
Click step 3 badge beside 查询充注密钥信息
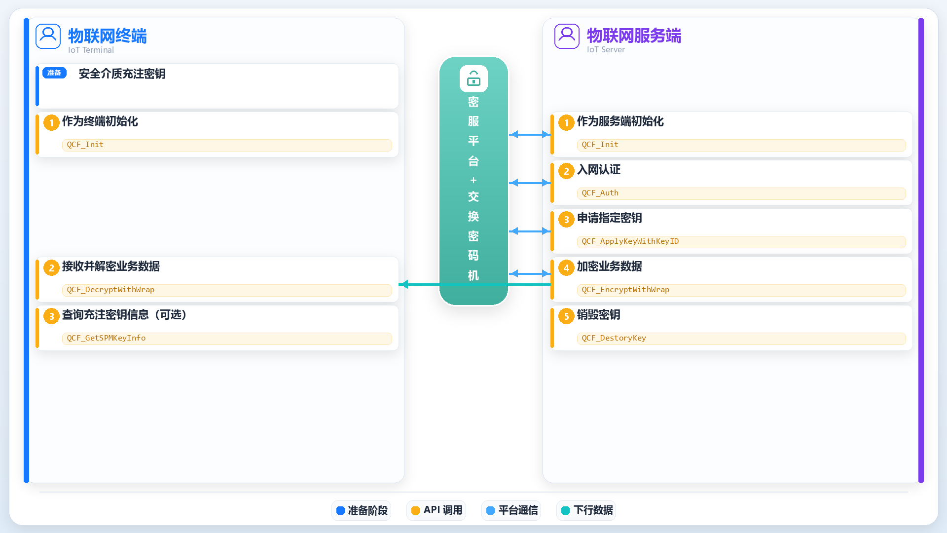pos(51,316)
